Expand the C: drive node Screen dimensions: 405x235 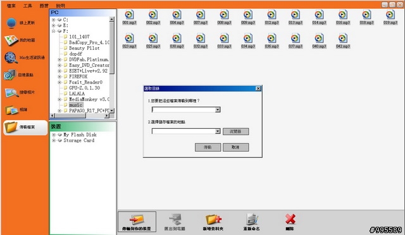pyautogui.click(x=53, y=20)
